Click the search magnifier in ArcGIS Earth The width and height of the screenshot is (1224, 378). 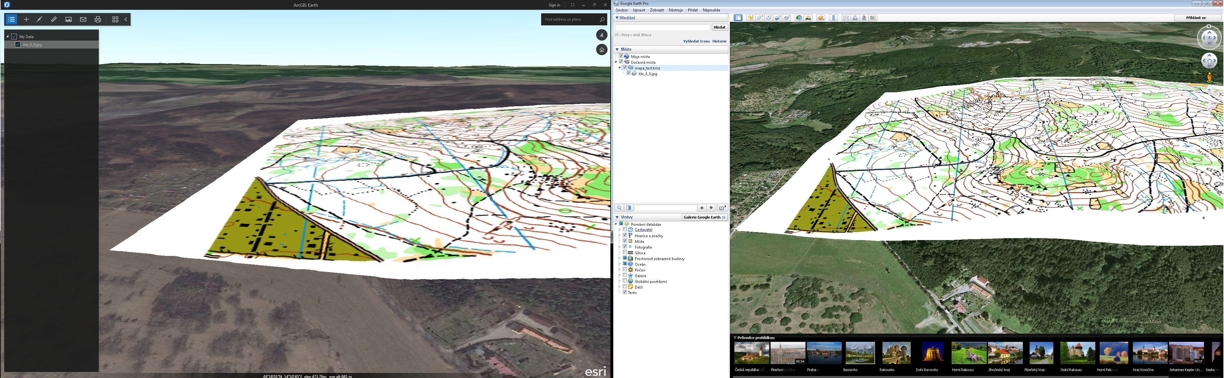(602, 19)
